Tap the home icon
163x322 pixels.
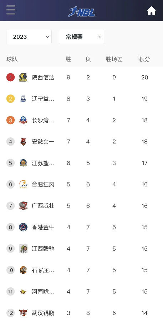point(152,11)
